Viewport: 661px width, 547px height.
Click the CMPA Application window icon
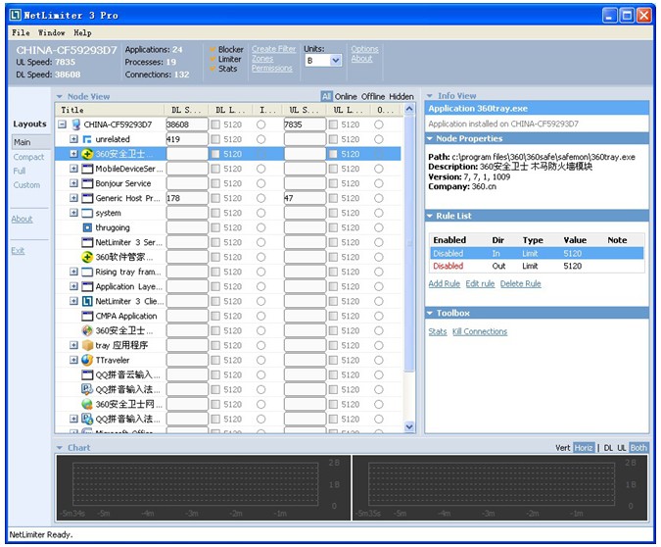pos(87,316)
